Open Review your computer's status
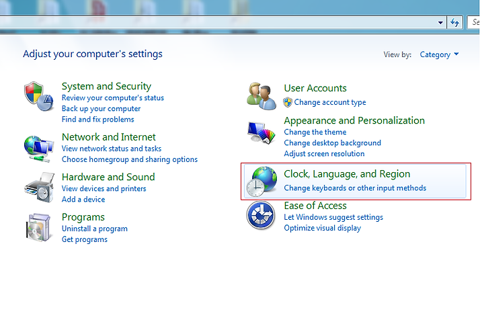Screen dimensions: 484x322 point(113,98)
